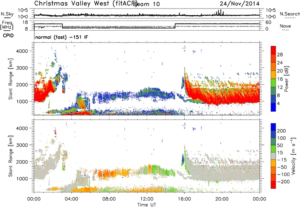
Task: Click the '08:00' time tick label
Action: (109, 199)
